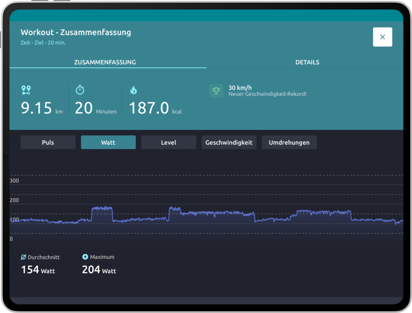
Task: Click the 200 axis label on chart
Action: 14,200
